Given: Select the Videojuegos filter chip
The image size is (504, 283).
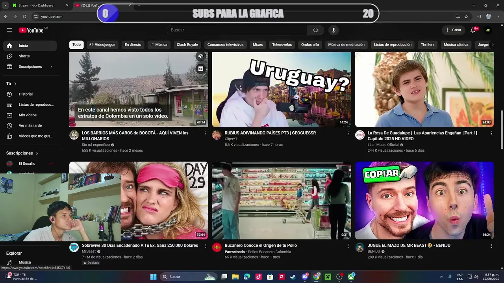Looking at the screenshot, I should pos(102,45).
